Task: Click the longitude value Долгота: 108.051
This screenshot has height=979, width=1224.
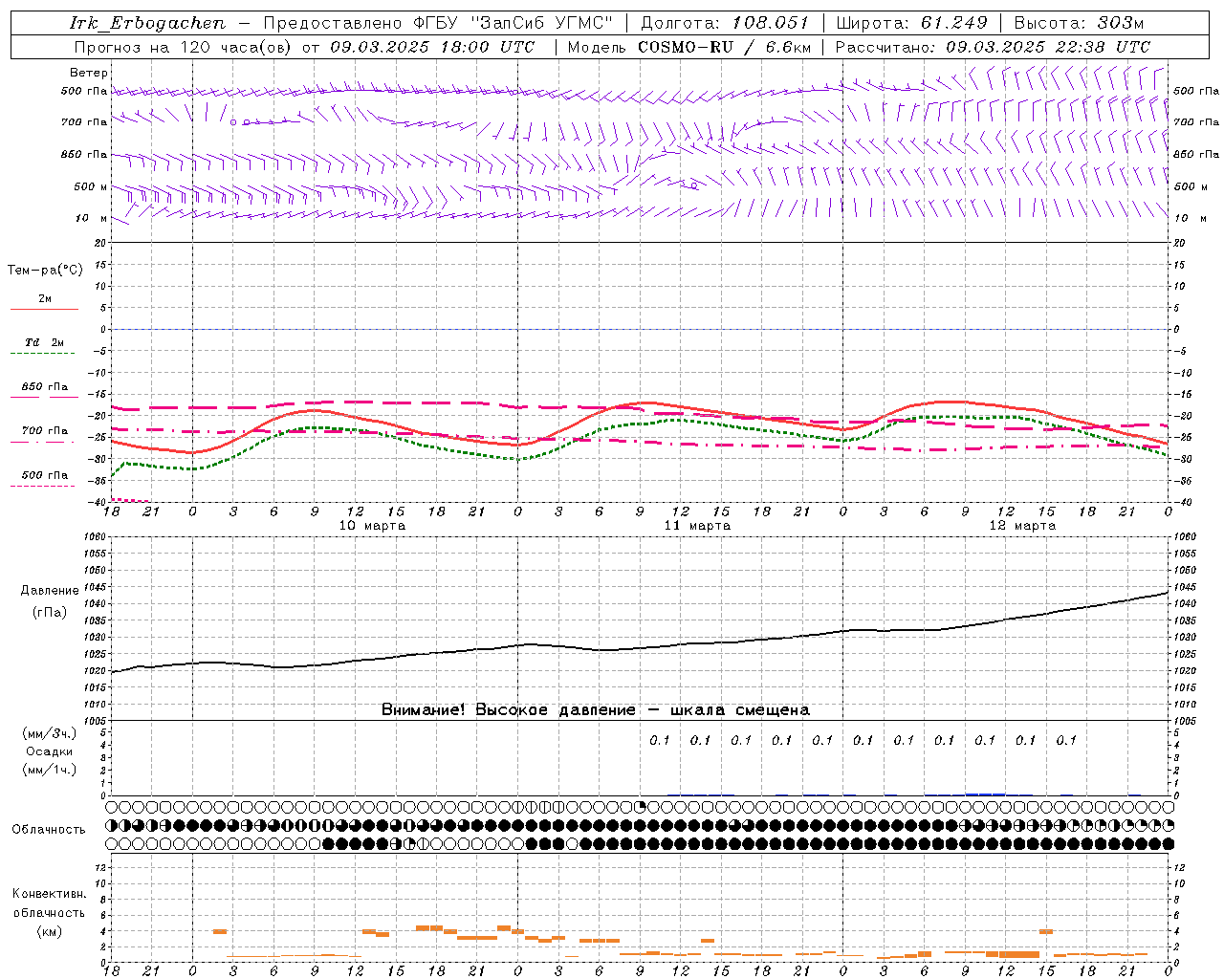Action: pos(725,23)
